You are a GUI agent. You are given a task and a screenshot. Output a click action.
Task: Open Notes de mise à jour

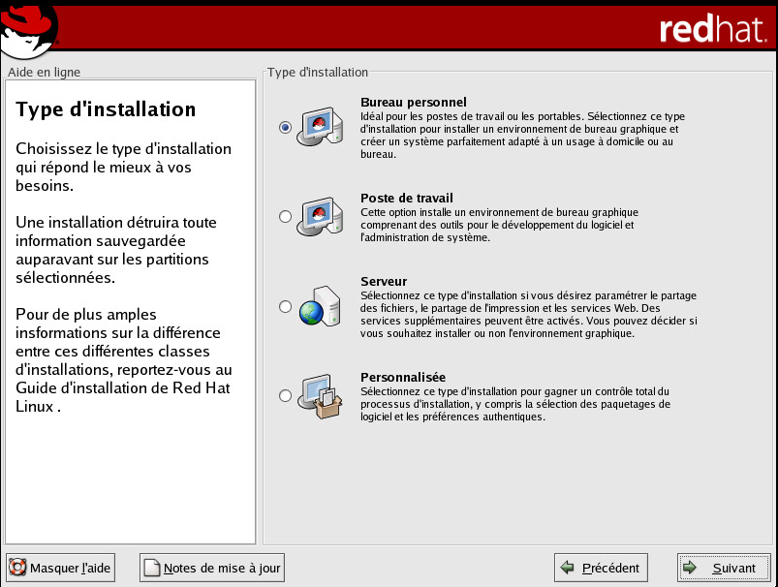[212, 568]
